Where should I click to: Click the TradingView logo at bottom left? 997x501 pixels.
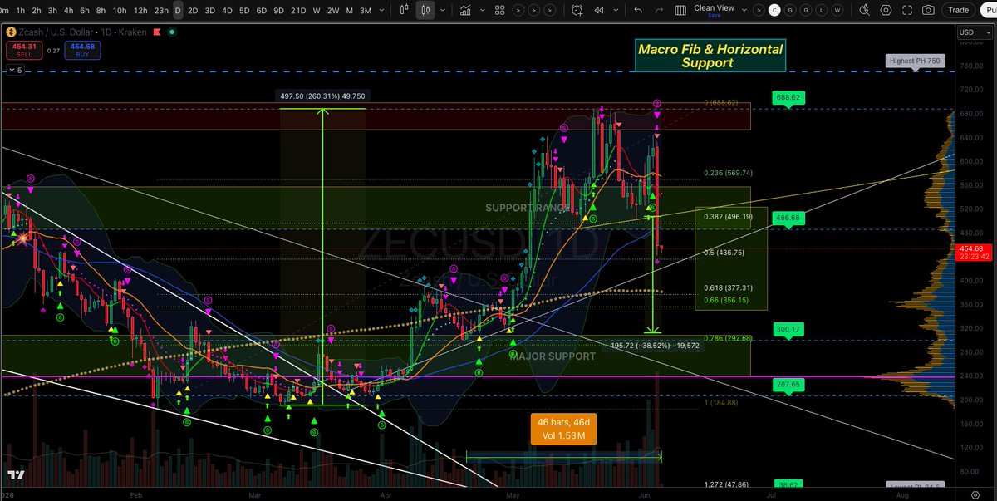[x=15, y=475]
